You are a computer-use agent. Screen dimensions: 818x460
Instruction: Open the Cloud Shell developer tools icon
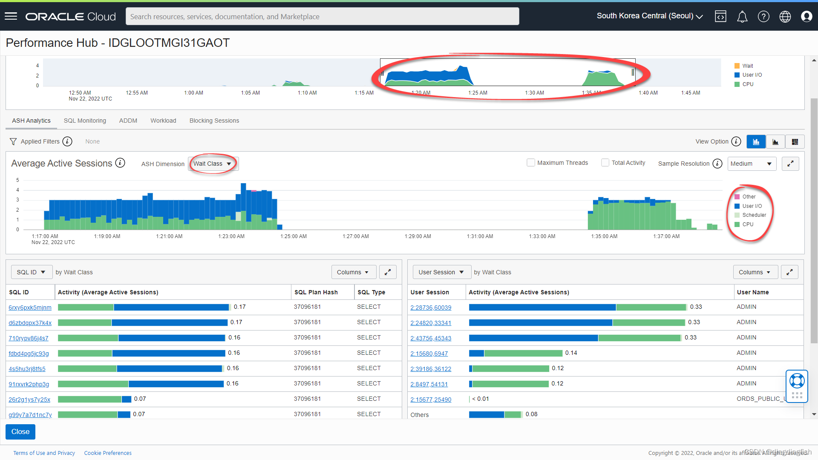(x=720, y=16)
